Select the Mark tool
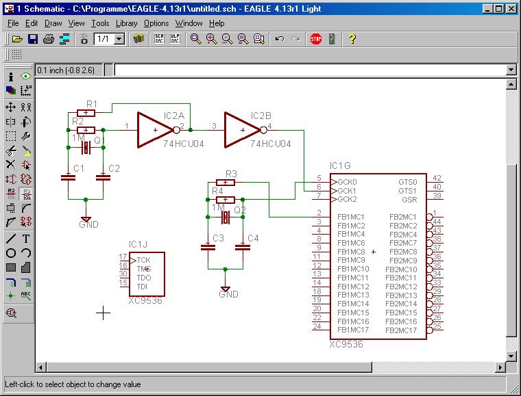The width and height of the screenshot is (521, 396). (x=25, y=90)
